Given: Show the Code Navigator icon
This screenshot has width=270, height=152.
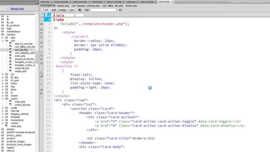Looking at the screenshot, I should (41, 24).
